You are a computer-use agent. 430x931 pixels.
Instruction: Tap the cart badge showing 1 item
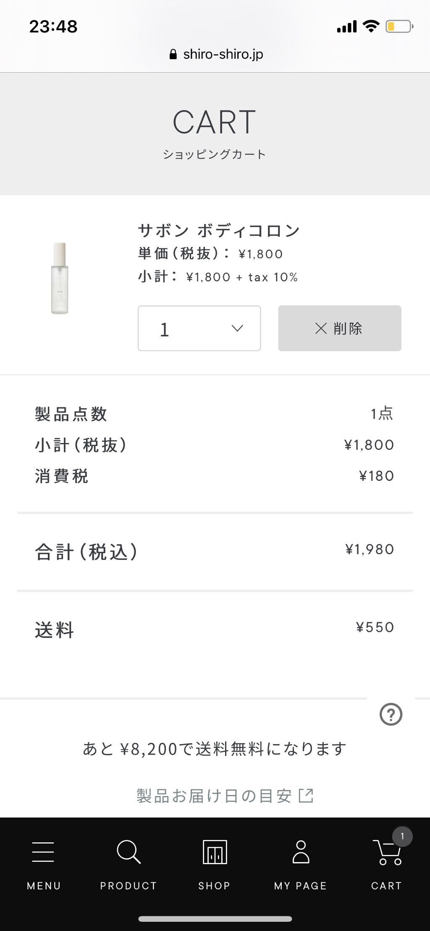click(402, 836)
